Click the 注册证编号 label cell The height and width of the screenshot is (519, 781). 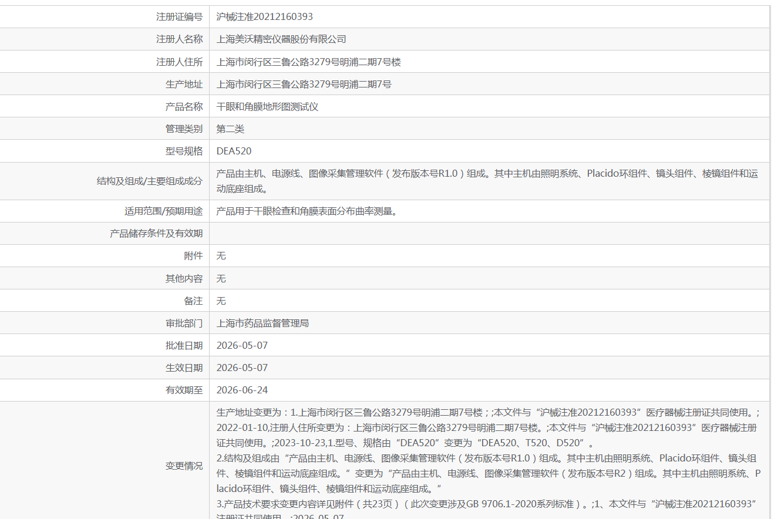click(180, 17)
